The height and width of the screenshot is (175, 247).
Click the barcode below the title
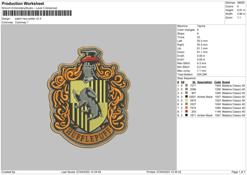click(x=37, y=13)
